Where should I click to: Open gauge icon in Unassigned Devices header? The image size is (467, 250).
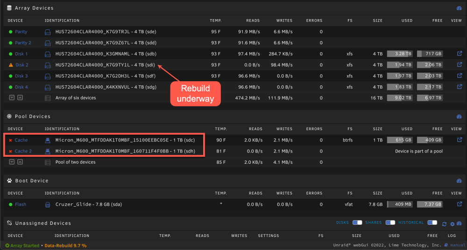coord(459,224)
